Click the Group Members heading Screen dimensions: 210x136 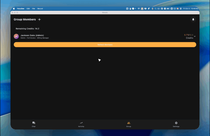point(25,19)
